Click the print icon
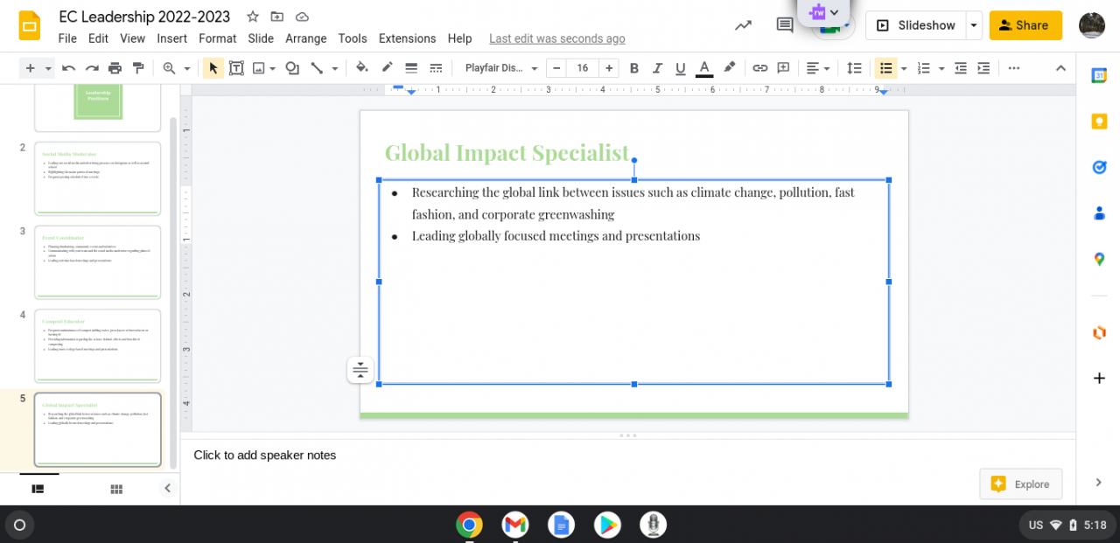The height and width of the screenshot is (543, 1120). tap(115, 68)
